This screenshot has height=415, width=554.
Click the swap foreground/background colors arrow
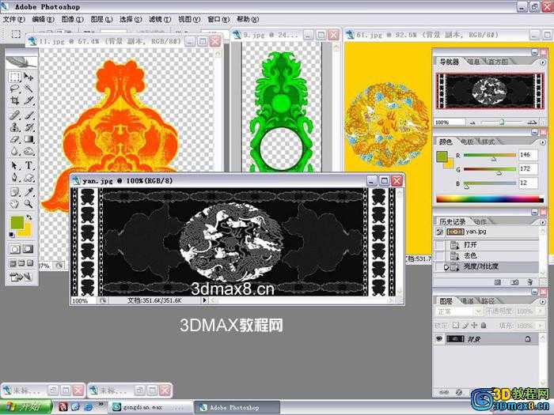pos(28,217)
